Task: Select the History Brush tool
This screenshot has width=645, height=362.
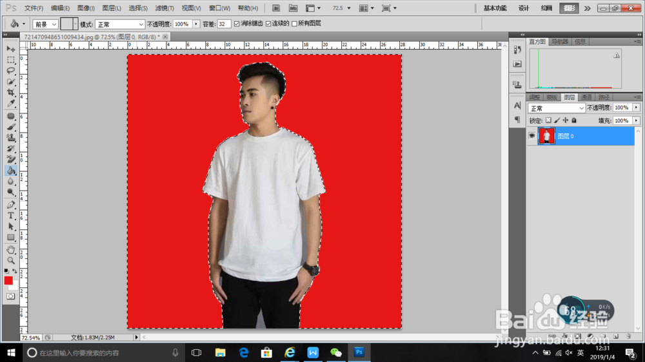Action: pos(11,148)
